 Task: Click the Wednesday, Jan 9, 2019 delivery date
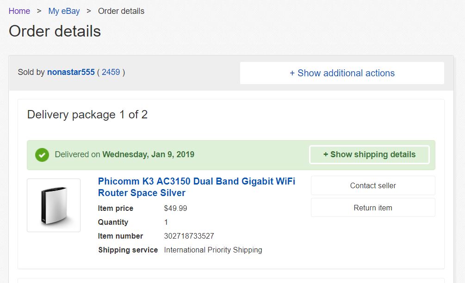pos(148,154)
